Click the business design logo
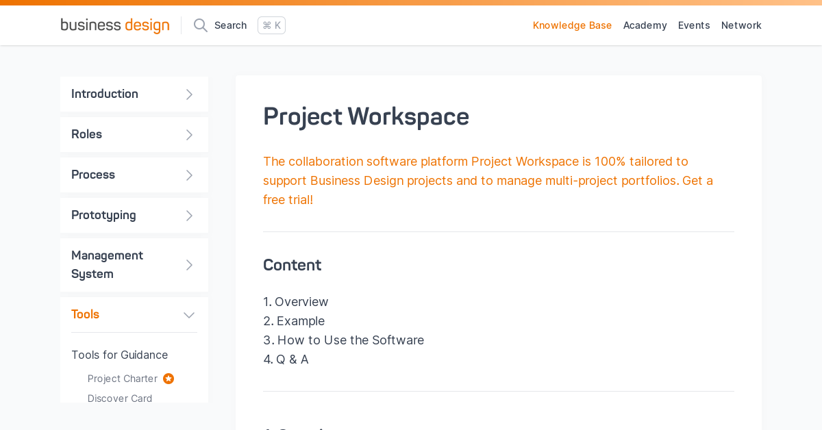Image resolution: width=822 pixels, height=430 pixels. (x=114, y=25)
